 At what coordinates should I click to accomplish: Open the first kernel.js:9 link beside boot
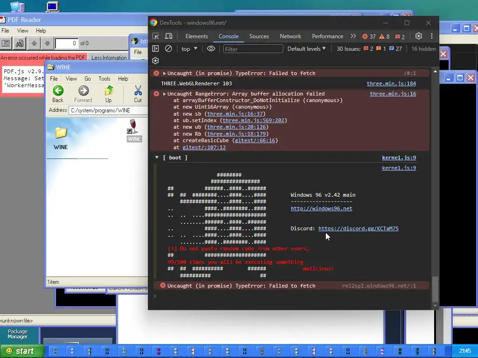(399, 158)
